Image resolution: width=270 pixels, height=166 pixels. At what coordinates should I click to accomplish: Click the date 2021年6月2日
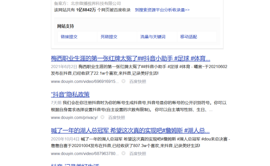[64, 67]
